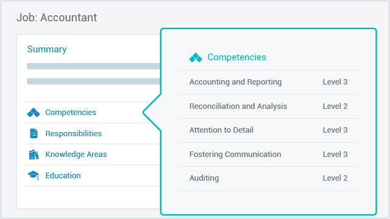
Task: Select the Reconciliation and Analysis row
Action: [x=268, y=106]
